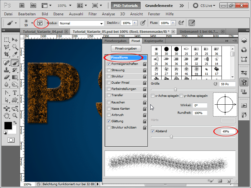Open the Fluss flow slider arrow
The image size is (251, 188).
pos(173,23)
